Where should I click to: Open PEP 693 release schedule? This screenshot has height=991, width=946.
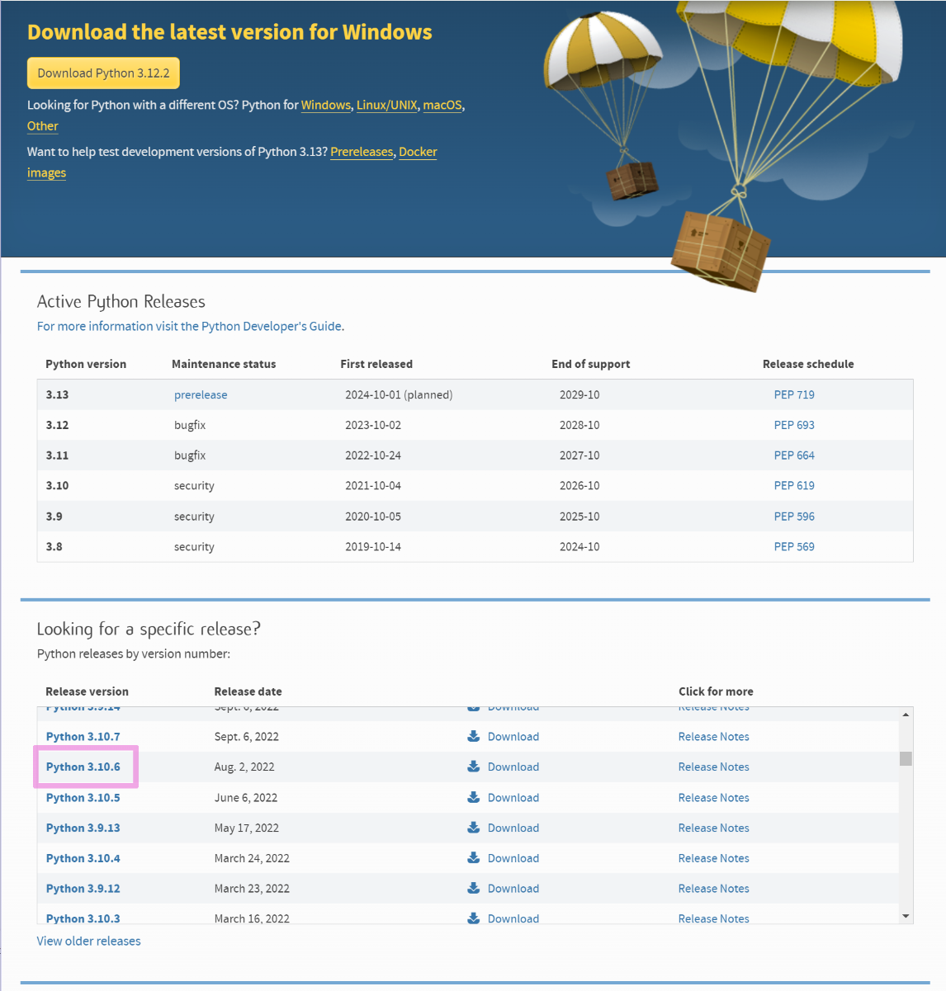(x=794, y=425)
